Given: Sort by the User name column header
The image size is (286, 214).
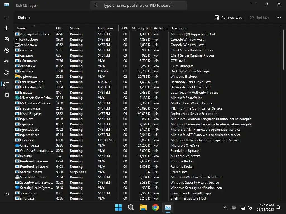Looking at the screenshot, I should point(107,28).
